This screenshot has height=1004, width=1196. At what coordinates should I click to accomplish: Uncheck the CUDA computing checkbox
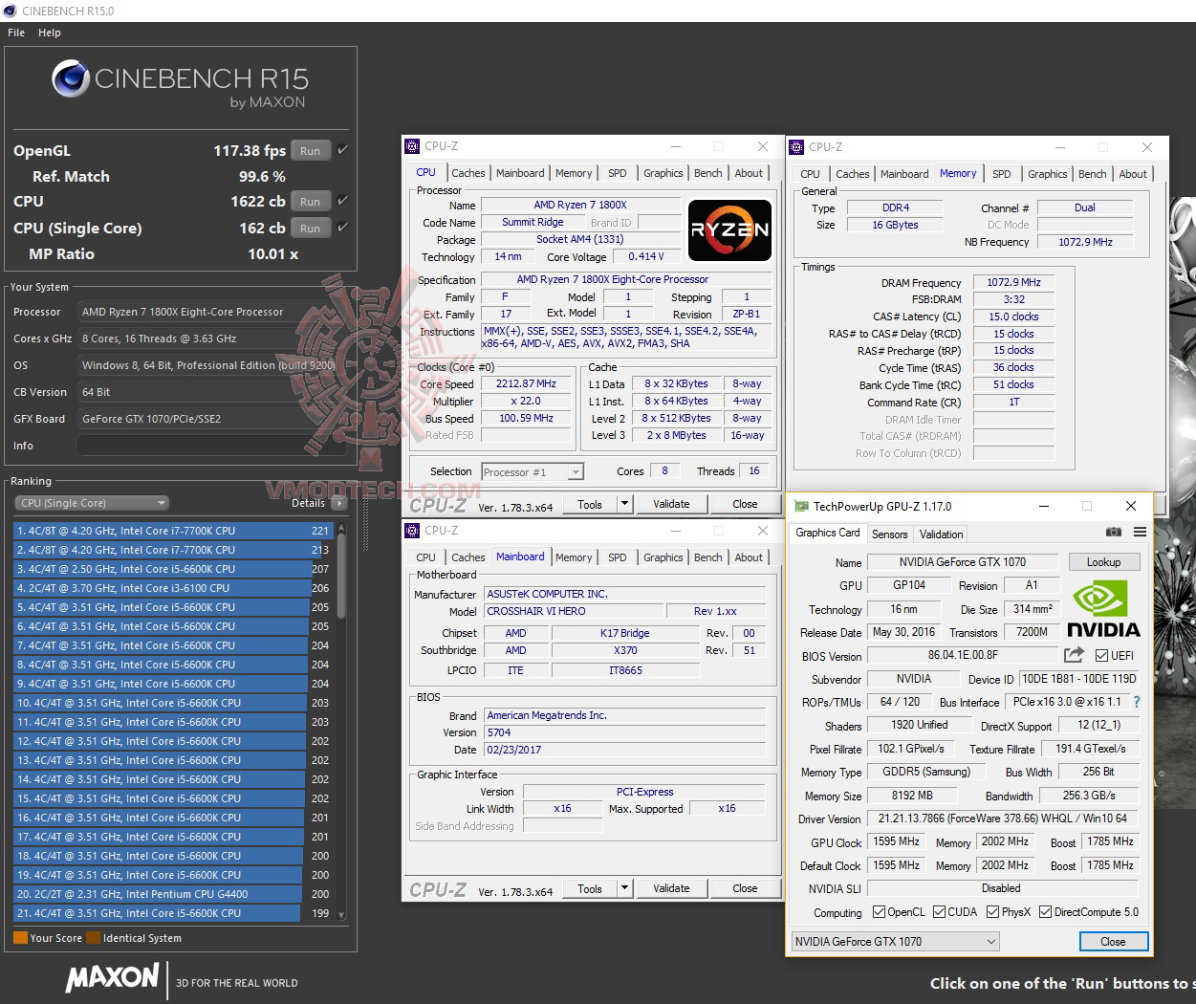point(941,911)
